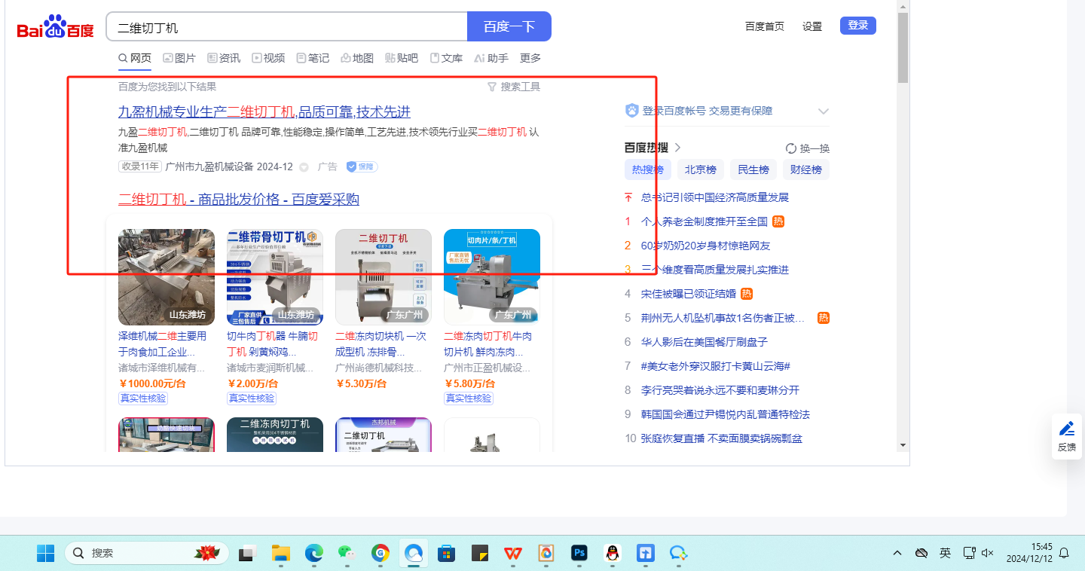1085x571 pixels.
Task: Toggle the muted speaker volume icon
Action: 988,553
